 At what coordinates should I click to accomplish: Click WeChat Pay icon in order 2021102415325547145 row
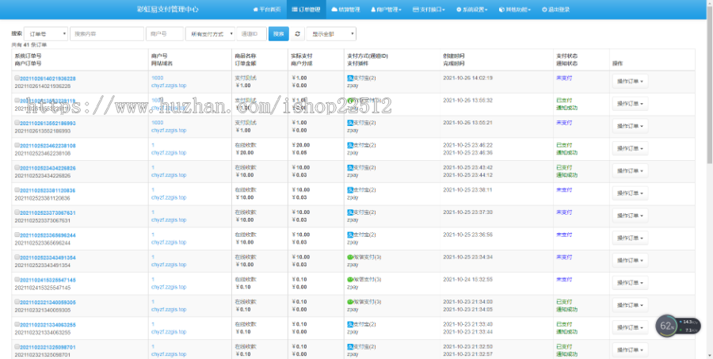349,280
